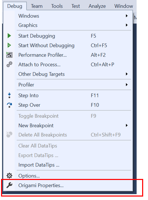Expand the Graphics submenu arrow
The image size is (148, 200).
point(127,25)
